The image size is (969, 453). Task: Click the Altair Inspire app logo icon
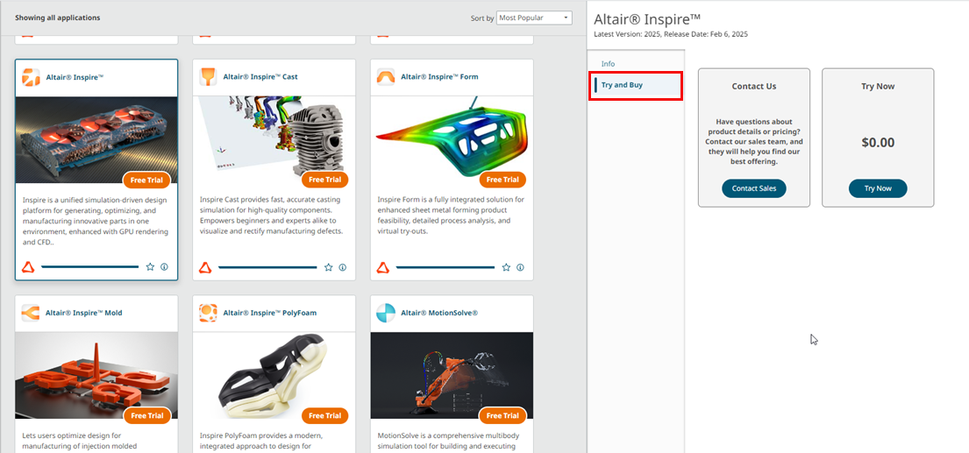pos(31,78)
